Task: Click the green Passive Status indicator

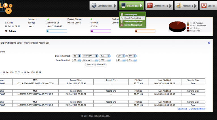Action: [x=91, y=19]
